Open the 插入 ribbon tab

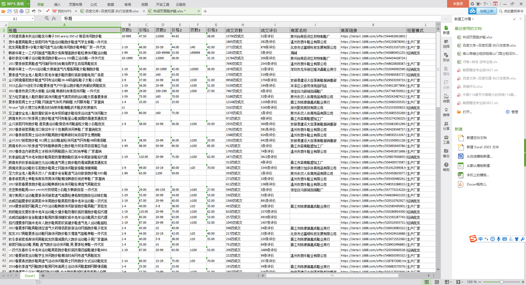click(57, 4)
